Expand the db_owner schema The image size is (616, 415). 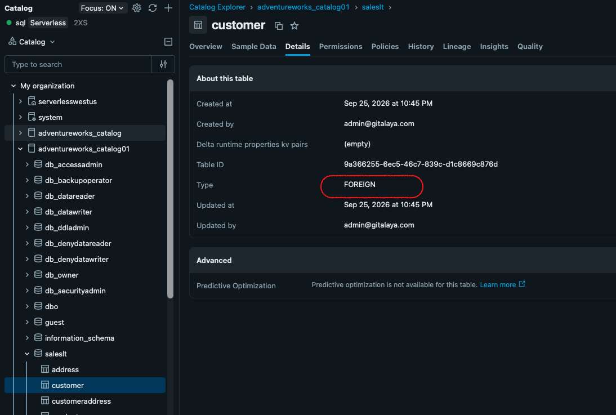tap(27, 275)
